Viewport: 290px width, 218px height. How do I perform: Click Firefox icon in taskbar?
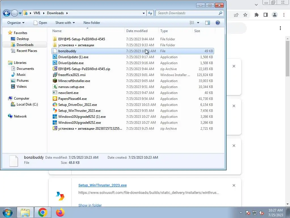(x=60, y=212)
